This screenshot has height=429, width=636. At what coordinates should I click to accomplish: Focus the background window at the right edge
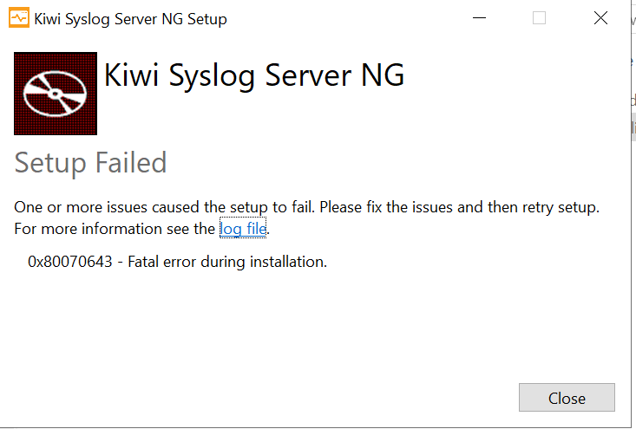[633, 217]
